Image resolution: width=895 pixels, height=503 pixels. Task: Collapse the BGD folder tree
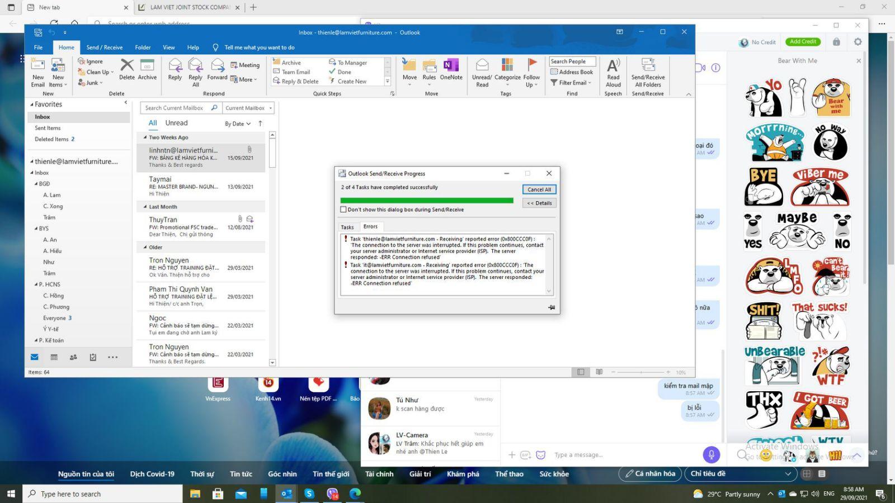[x=36, y=184]
